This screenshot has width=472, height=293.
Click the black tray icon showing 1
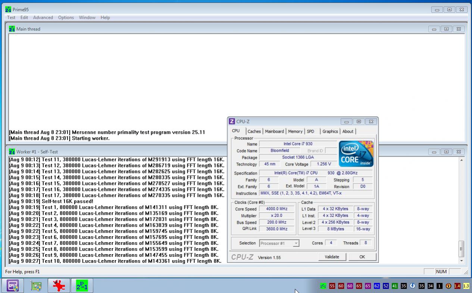440,286
